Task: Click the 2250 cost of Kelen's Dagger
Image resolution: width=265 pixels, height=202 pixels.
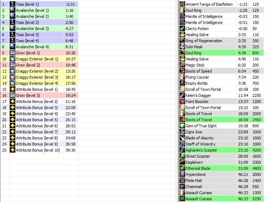Action: (256, 95)
